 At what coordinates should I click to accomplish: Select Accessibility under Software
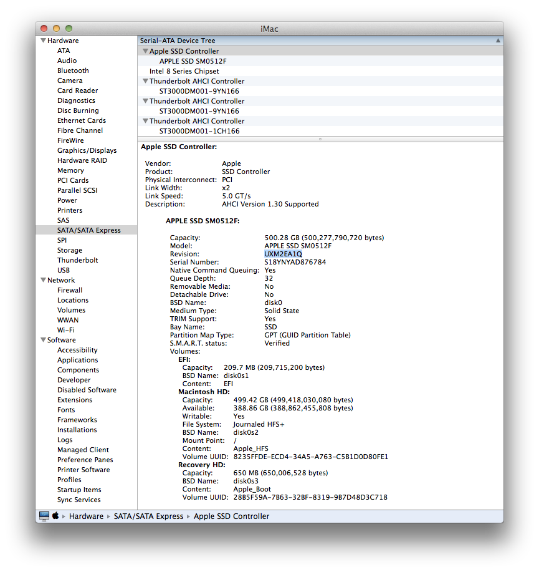(77, 350)
